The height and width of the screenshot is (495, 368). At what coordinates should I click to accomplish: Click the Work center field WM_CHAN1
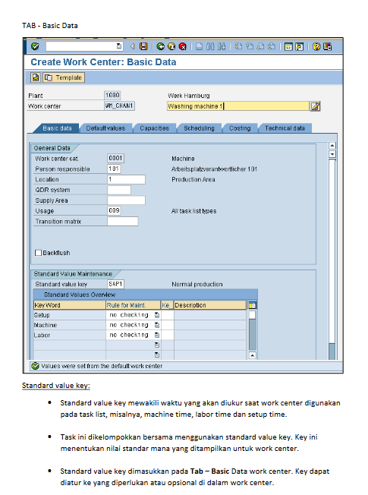pos(119,106)
